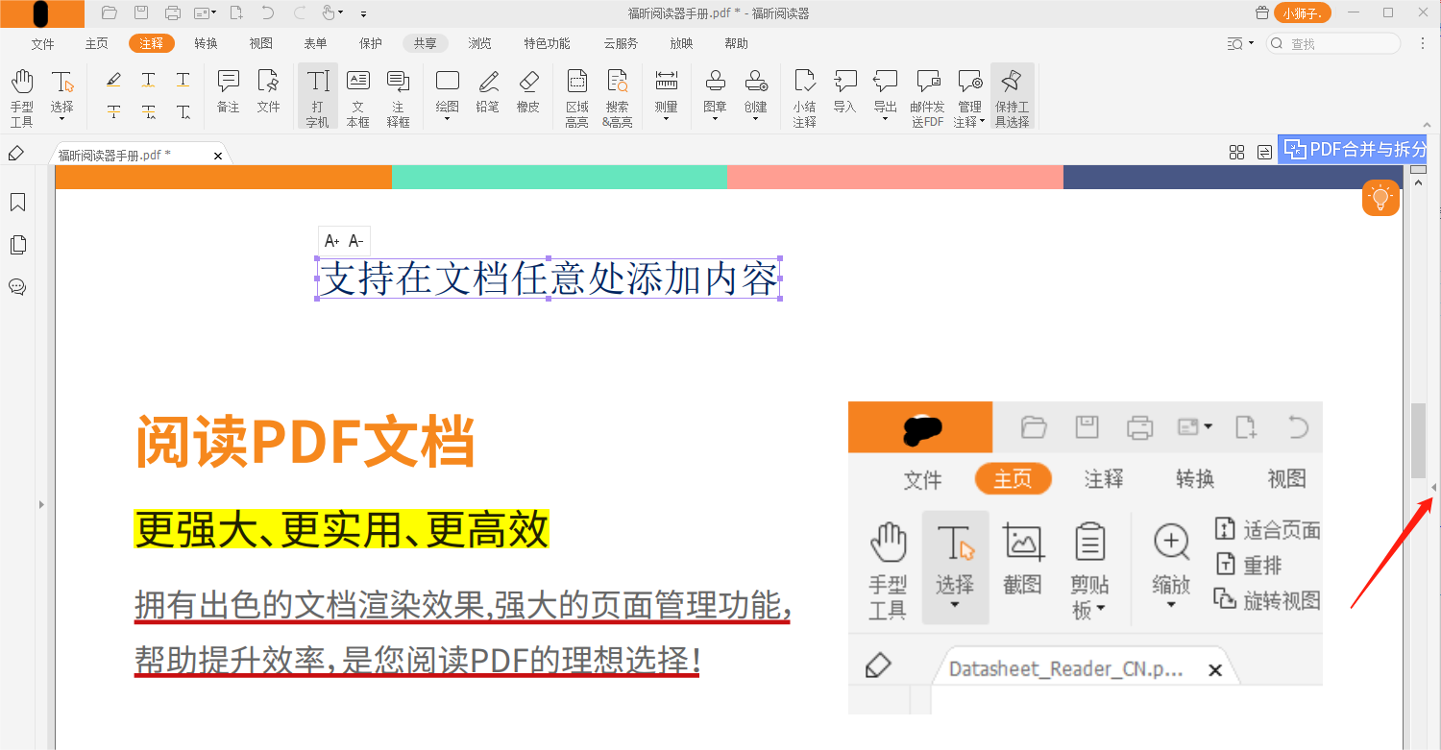Image resolution: width=1441 pixels, height=750 pixels.
Task: Toggle Keep Tool Selected (保持工具选择)
Action: 1012,97
